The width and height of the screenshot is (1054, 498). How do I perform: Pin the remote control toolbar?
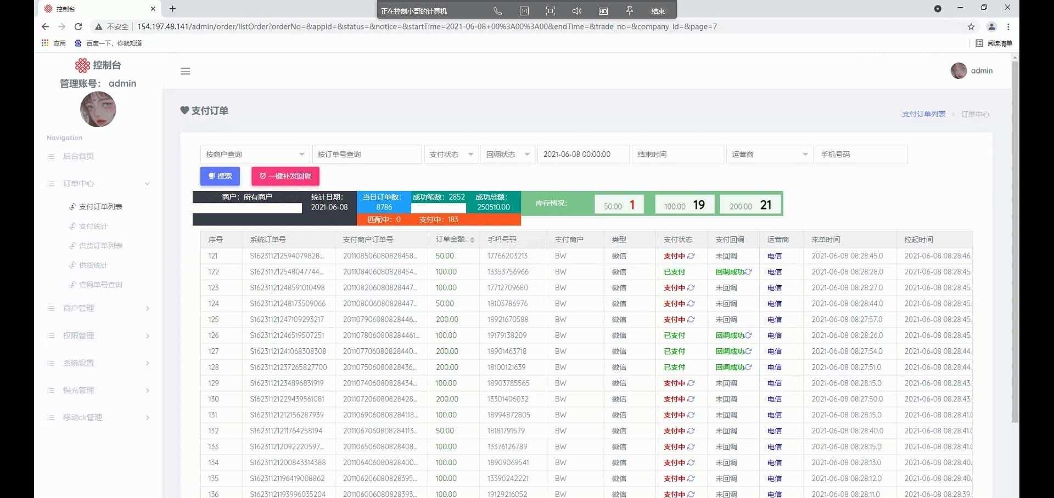pos(630,11)
